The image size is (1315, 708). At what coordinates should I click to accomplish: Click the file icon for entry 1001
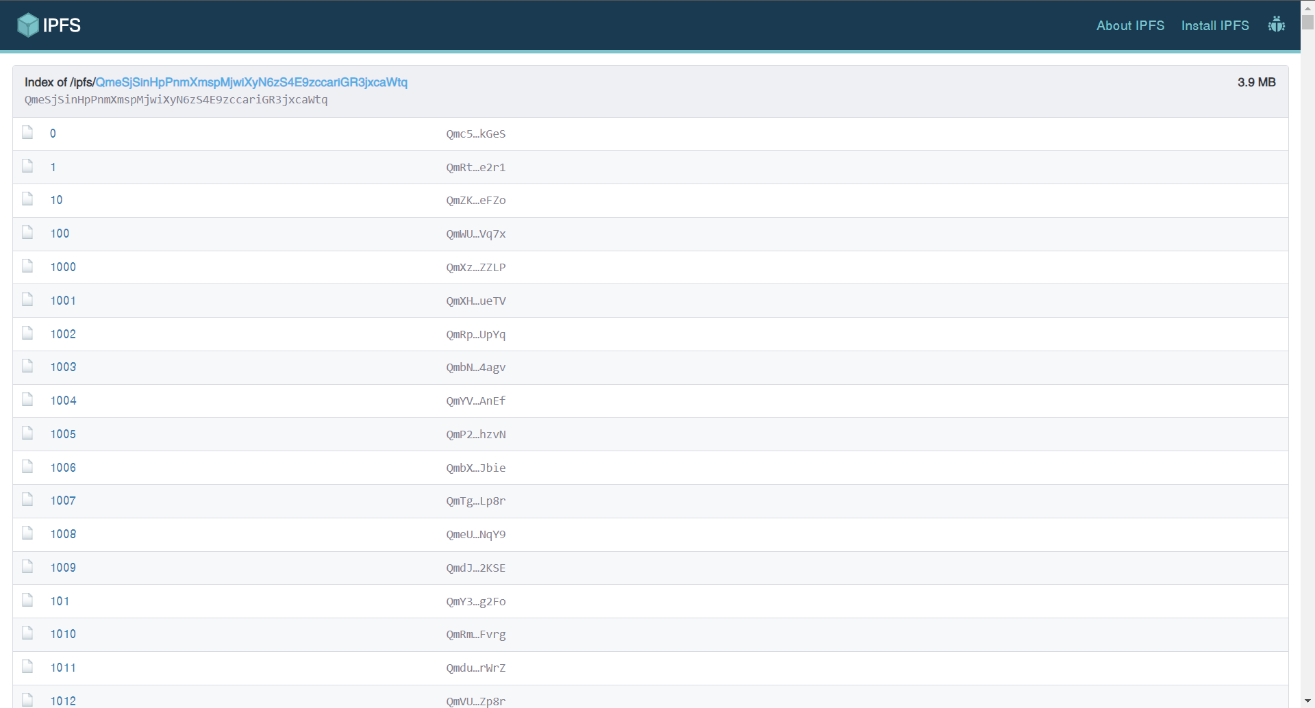click(x=27, y=299)
